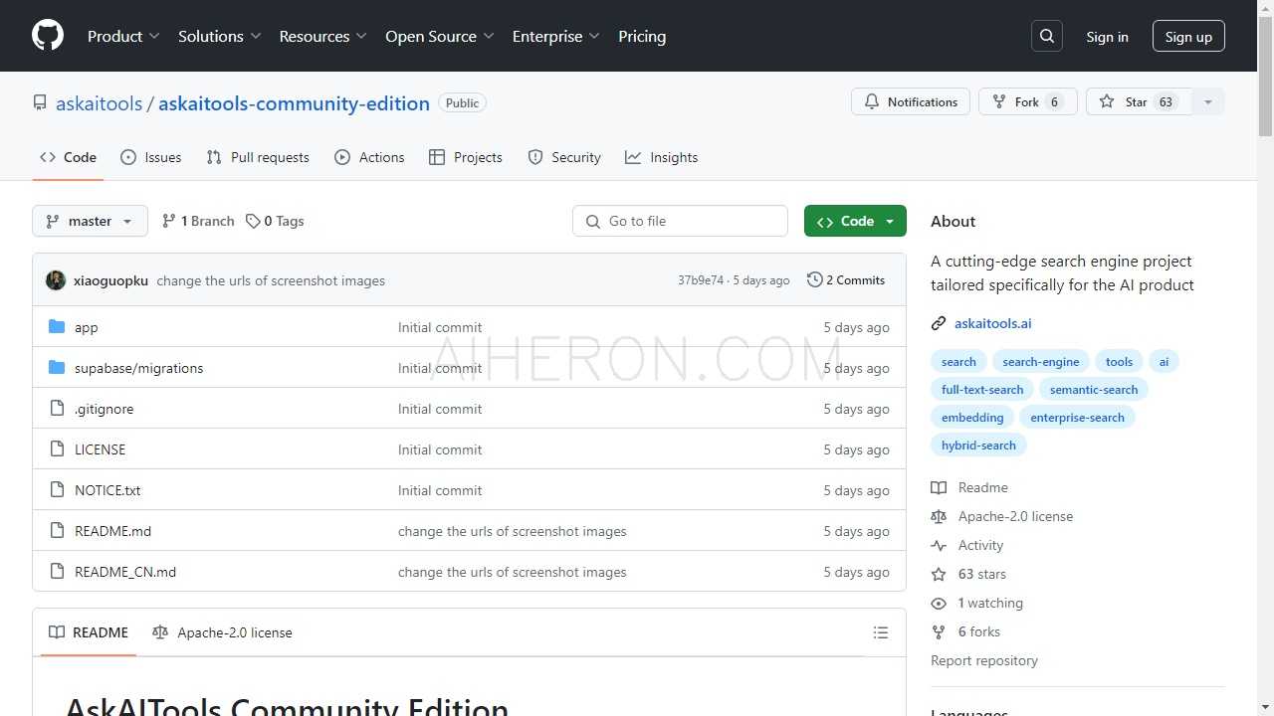Click the bell icon in Notifications
Viewport: 1274px width, 716px height.
(872, 101)
